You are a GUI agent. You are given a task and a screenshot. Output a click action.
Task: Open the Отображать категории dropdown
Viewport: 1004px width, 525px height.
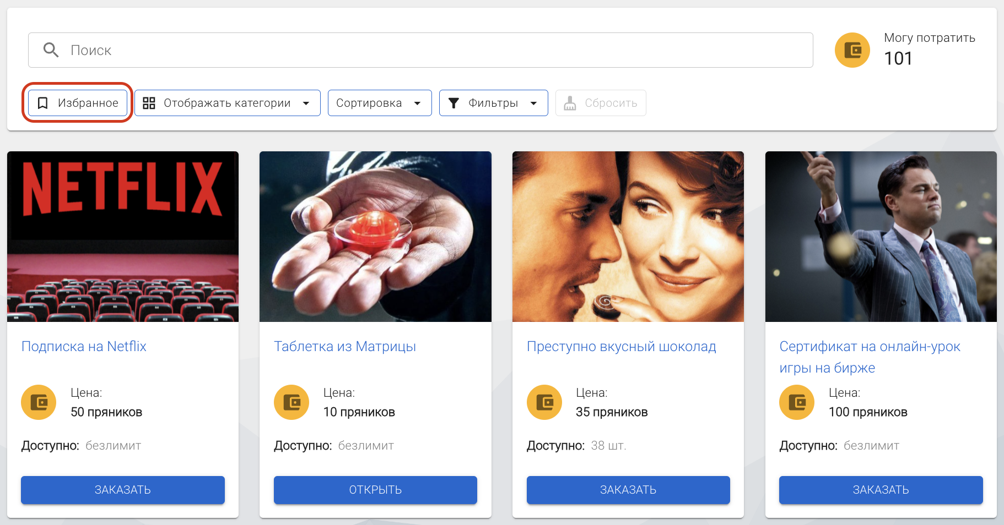pyautogui.click(x=227, y=103)
